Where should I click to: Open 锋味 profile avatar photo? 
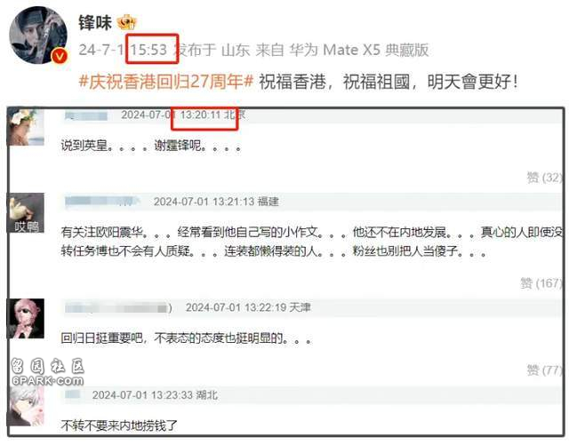tap(37, 35)
